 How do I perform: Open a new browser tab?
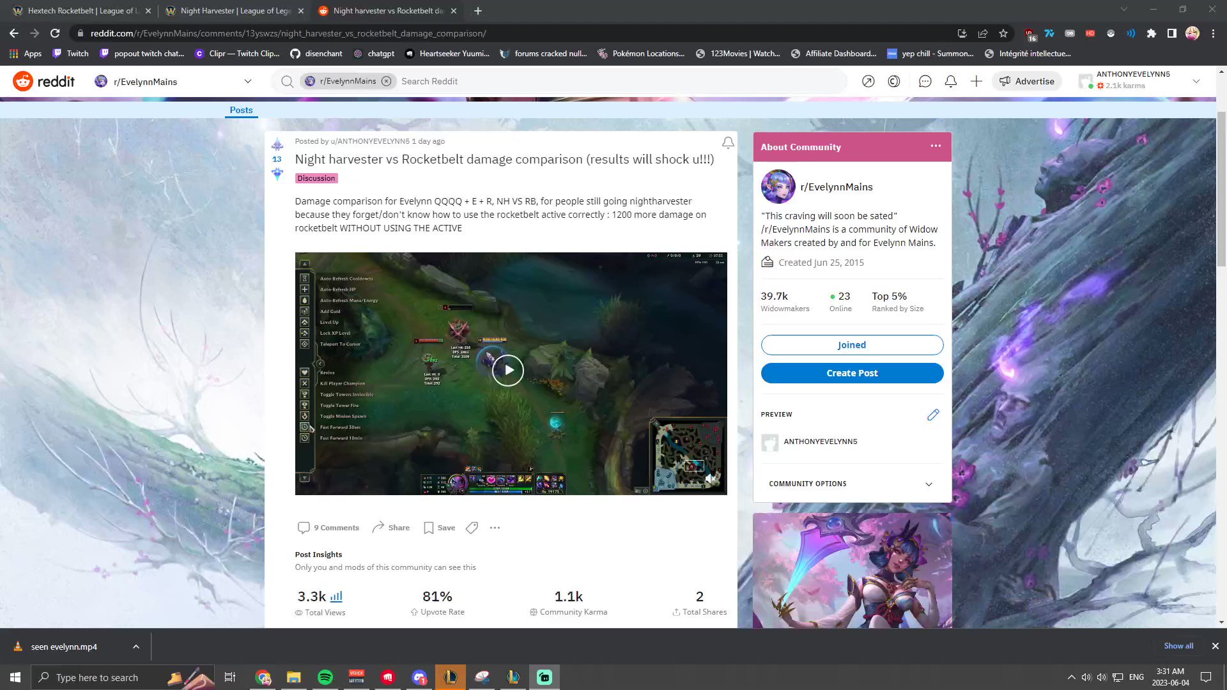pos(478,11)
